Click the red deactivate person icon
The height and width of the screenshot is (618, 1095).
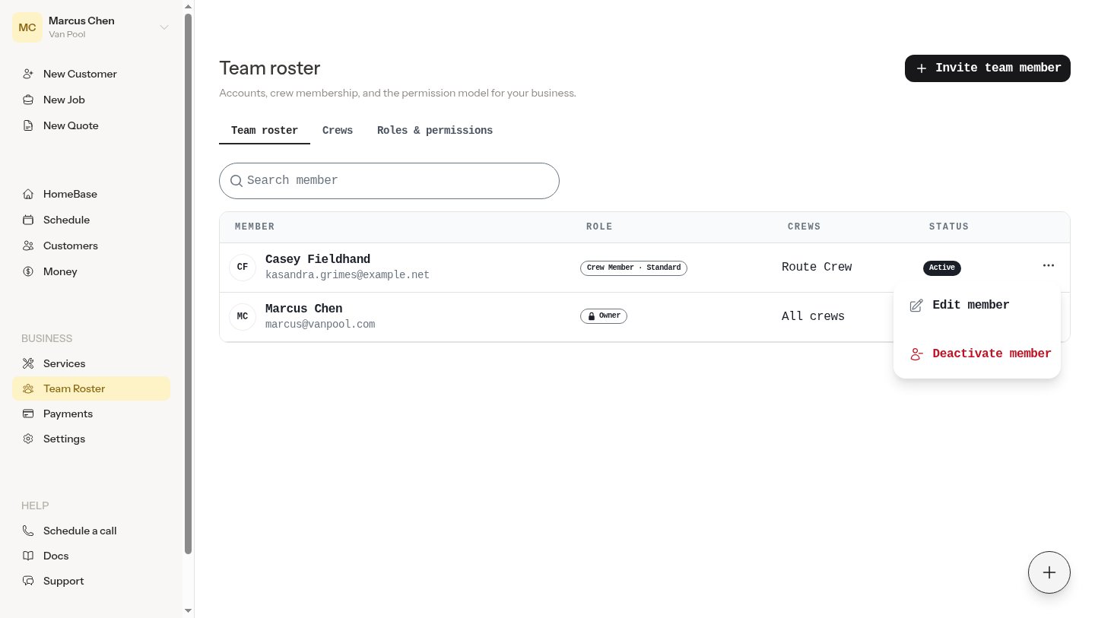[x=916, y=353]
